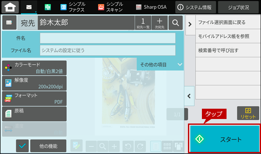Switch to thumbnail grid preview view
Viewport: 261px width, 154px height.
tap(167, 146)
